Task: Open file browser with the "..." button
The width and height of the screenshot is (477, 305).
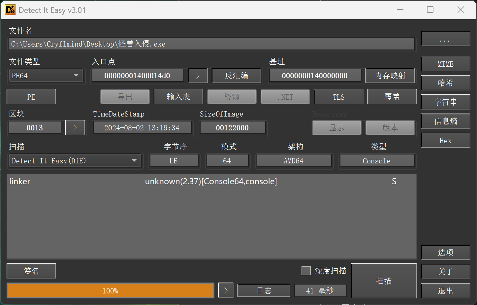Action: pos(445,39)
